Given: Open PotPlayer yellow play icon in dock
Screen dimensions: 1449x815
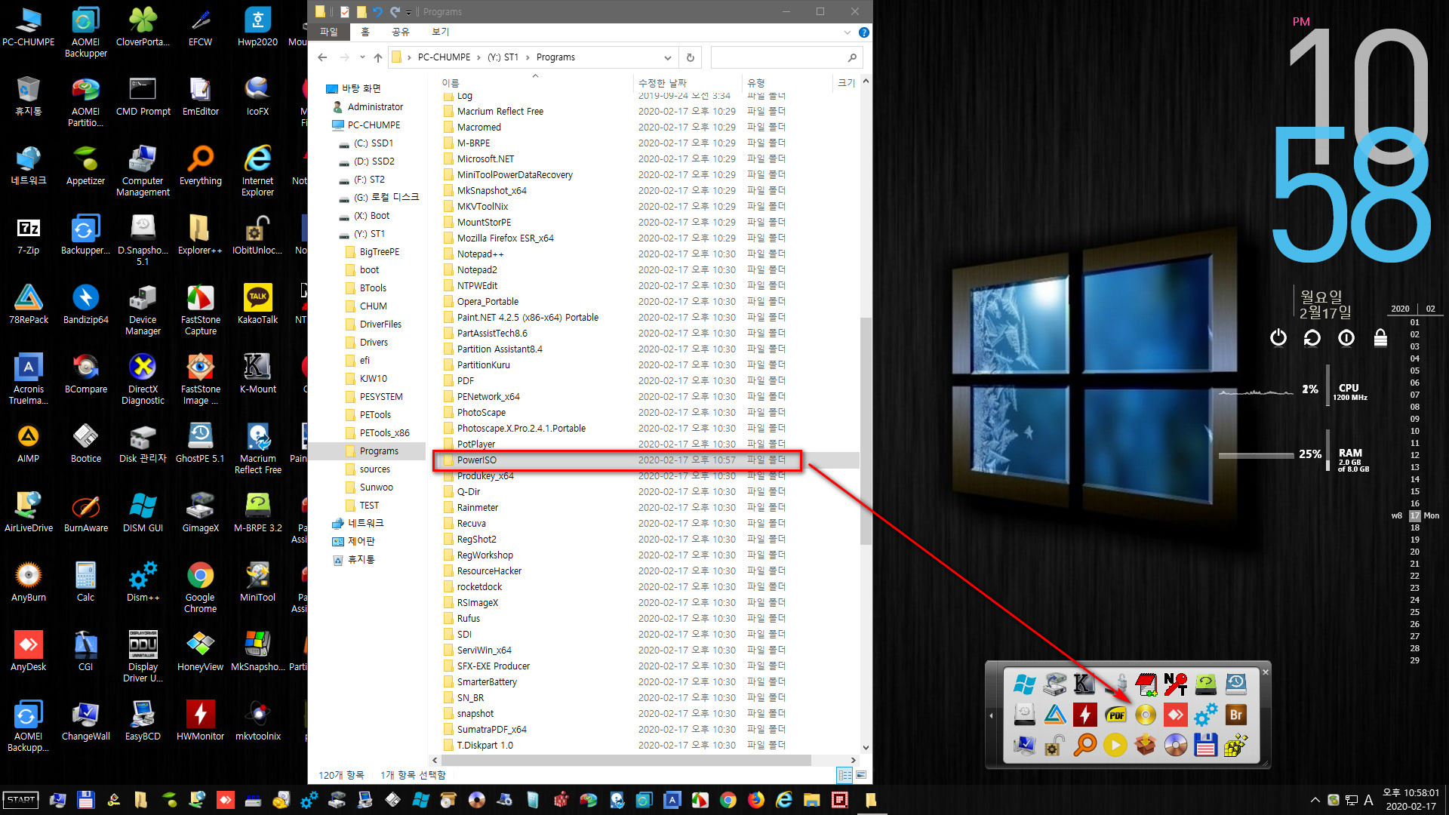Looking at the screenshot, I should point(1115,745).
